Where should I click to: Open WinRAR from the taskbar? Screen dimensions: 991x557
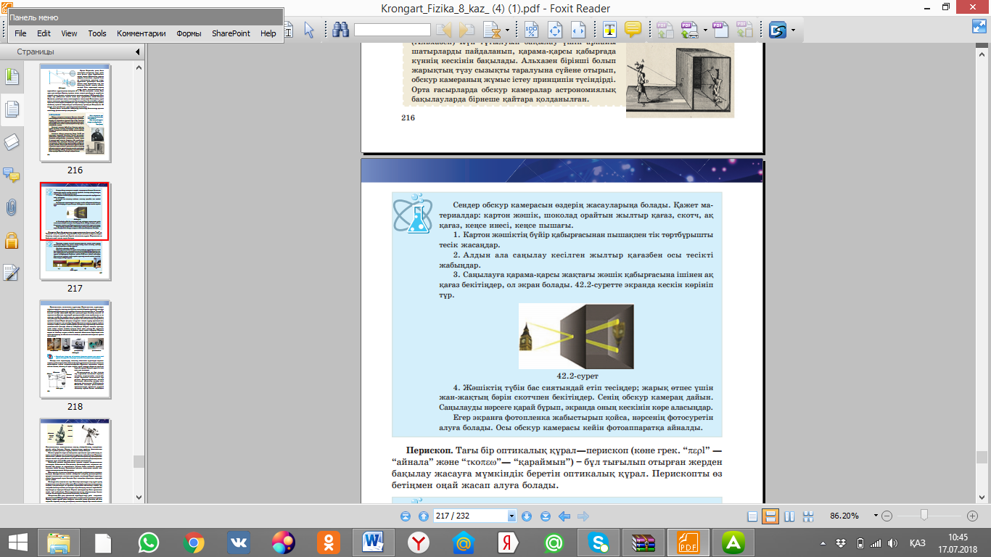click(x=643, y=542)
